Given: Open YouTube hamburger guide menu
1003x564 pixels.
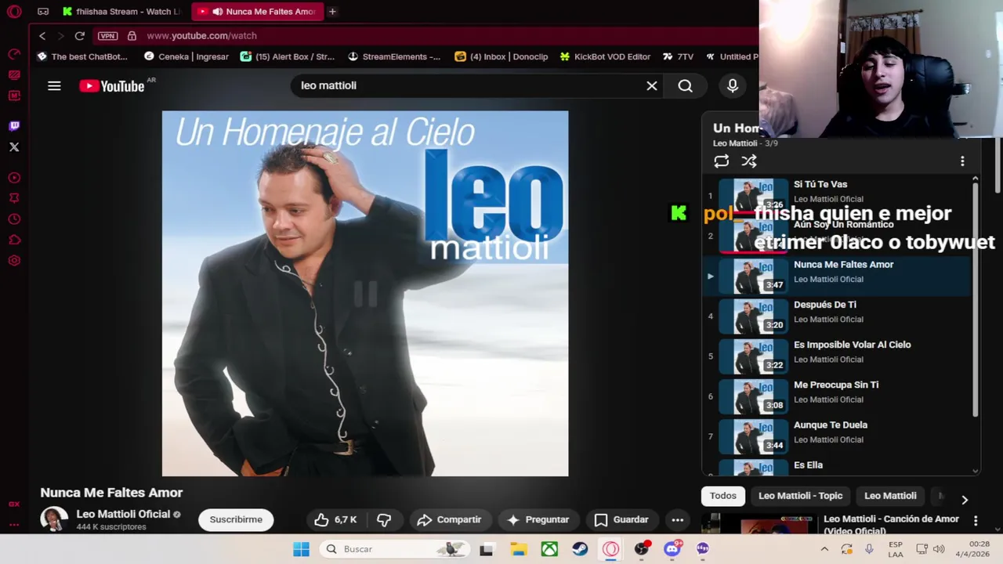Looking at the screenshot, I should pyautogui.click(x=54, y=86).
